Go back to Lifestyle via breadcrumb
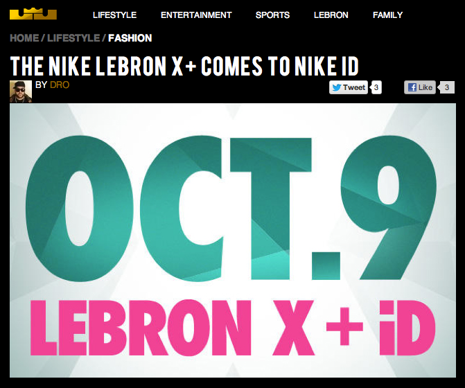 (x=73, y=38)
